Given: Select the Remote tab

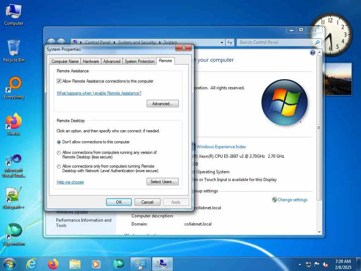Looking at the screenshot, I should tap(165, 61).
